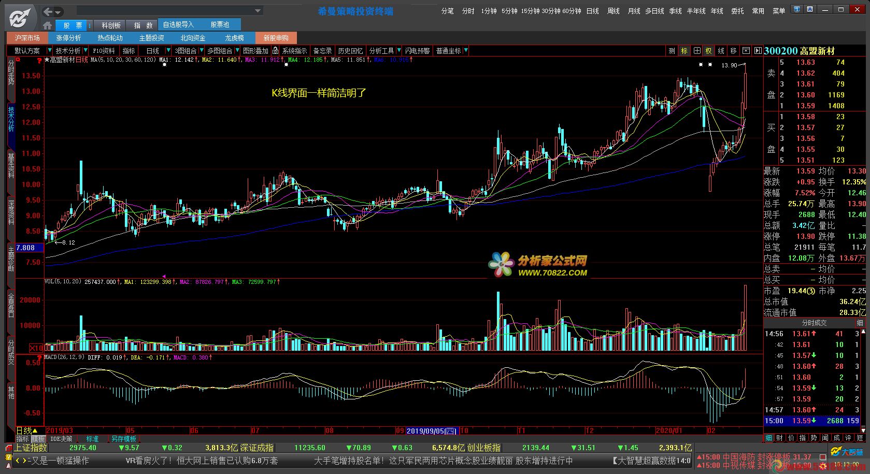The image size is (870, 474).
Task: Select the 主题诊断 side tab
Action: pos(11,259)
